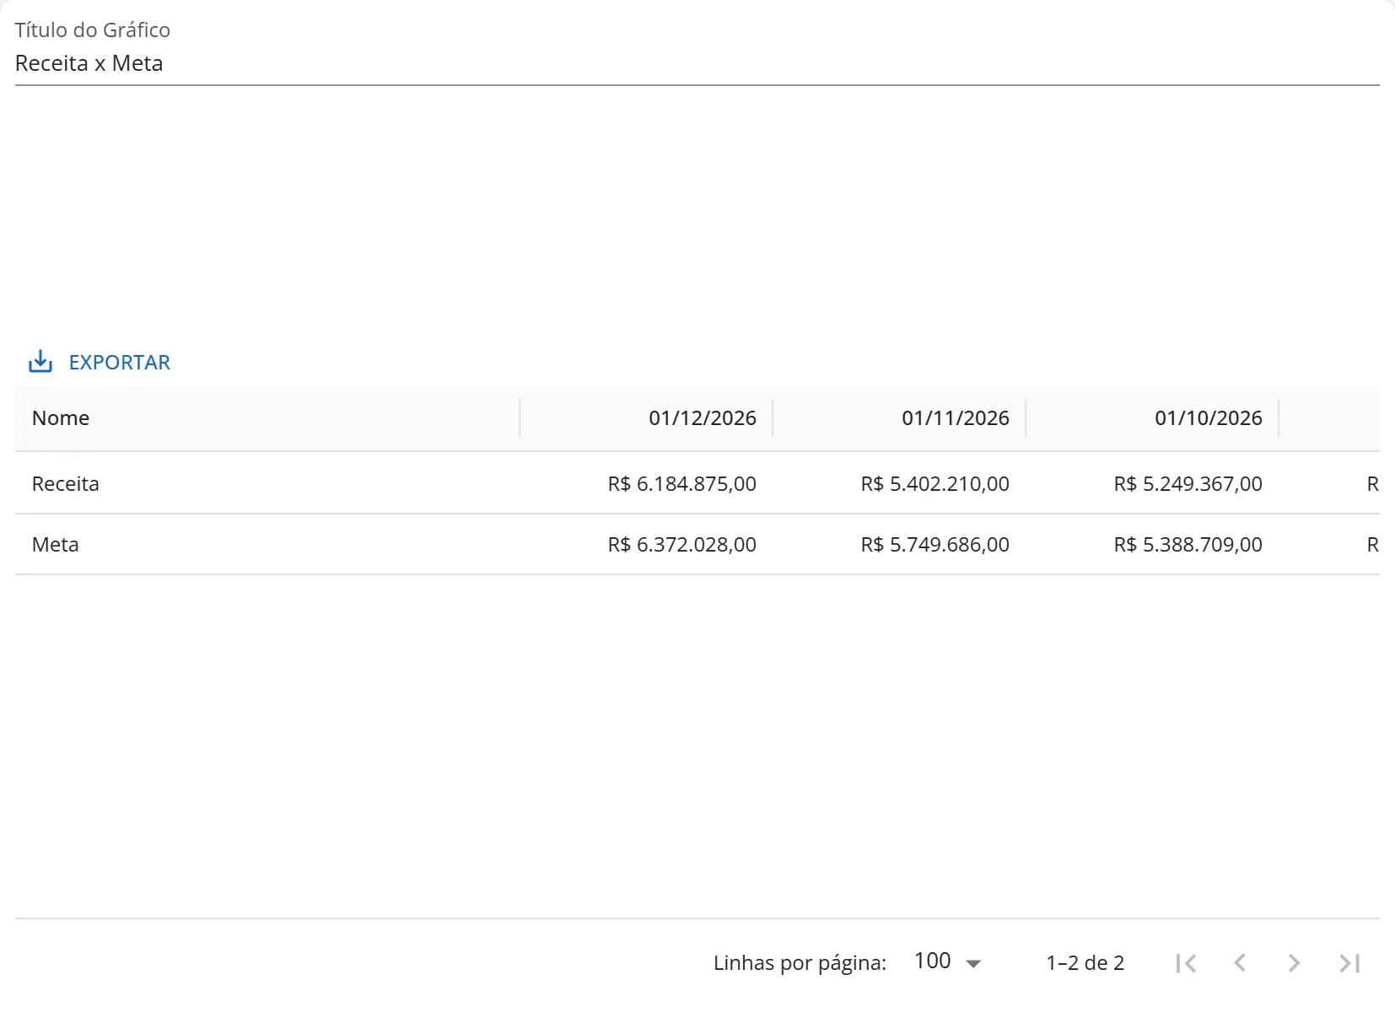Select value R$ 5.249.367,00
The width and height of the screenshot is (1395, 1034).
coord(1188,484)
